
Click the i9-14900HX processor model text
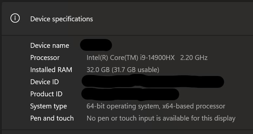click(x=157, y=58)
